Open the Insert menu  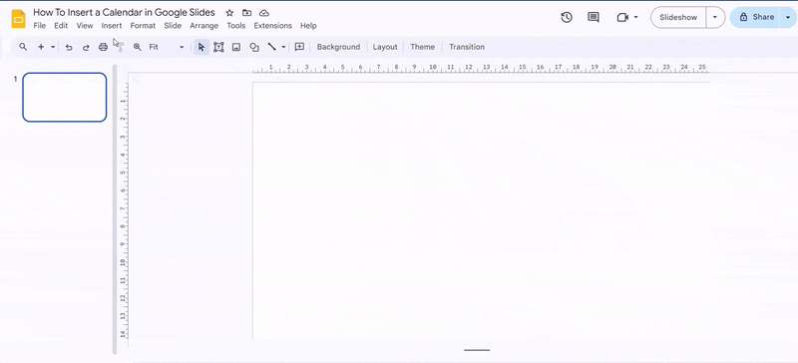[112, 26]
